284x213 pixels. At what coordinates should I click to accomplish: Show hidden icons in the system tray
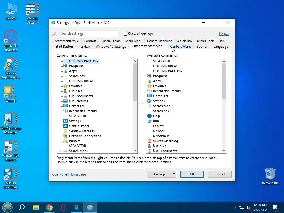point(235,207)
